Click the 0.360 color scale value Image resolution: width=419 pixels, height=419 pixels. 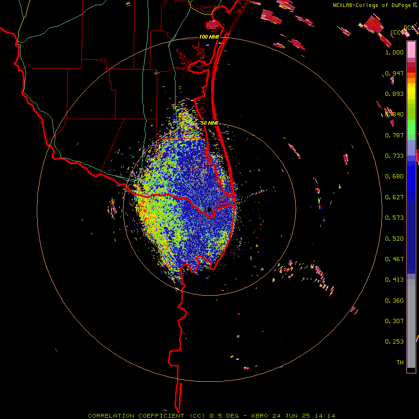[394, 301]
